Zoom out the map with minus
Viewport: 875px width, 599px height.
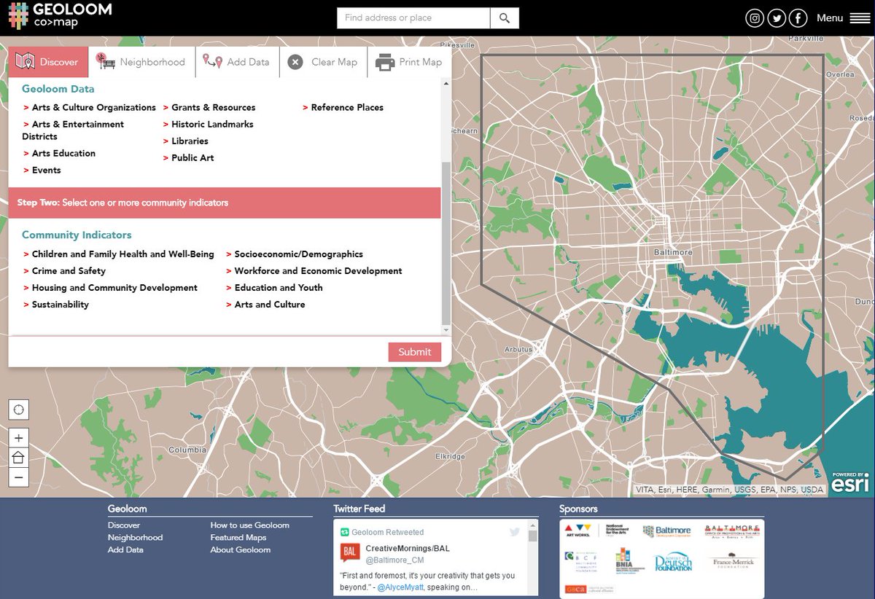pos(19,477)
